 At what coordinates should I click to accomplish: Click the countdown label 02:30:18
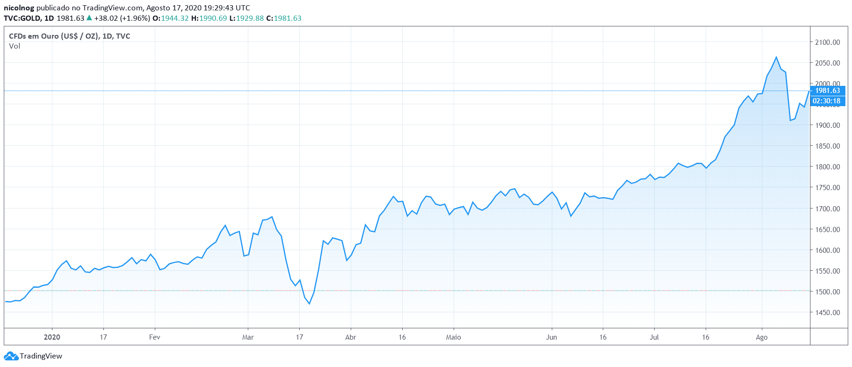tap(827, 101)
